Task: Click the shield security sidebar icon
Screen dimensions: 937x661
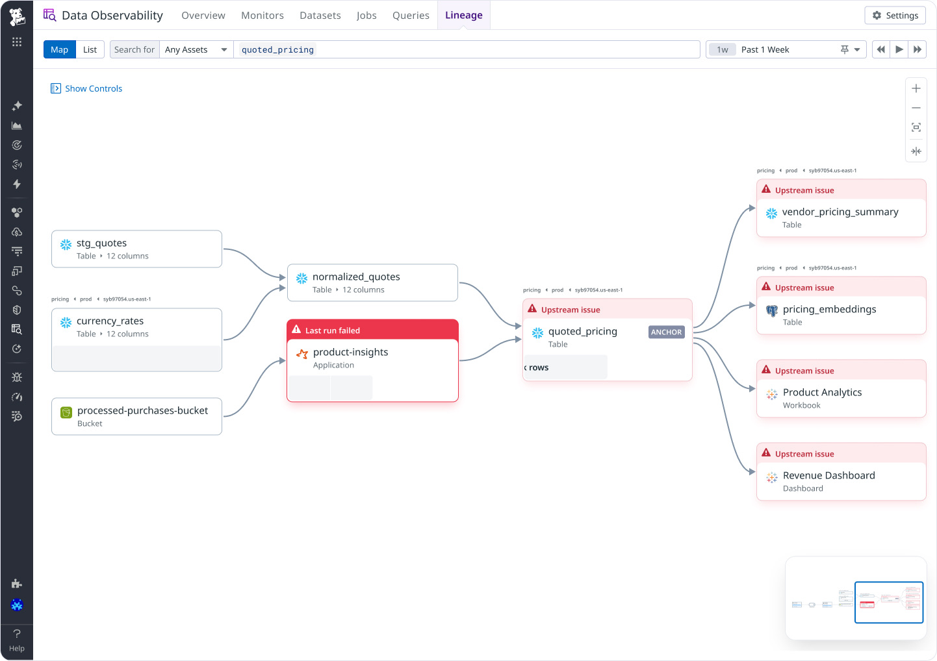Action: (17, 310)
